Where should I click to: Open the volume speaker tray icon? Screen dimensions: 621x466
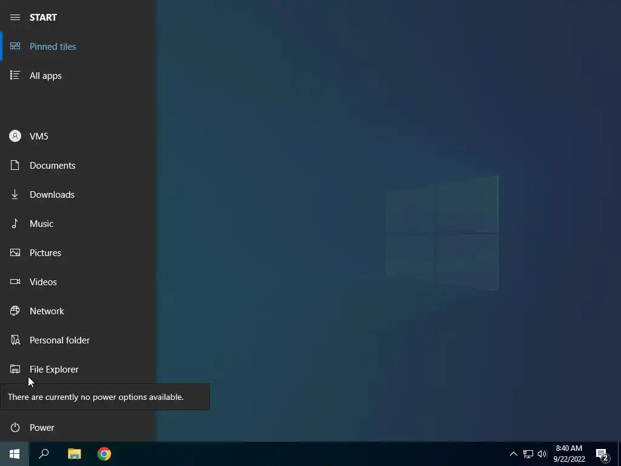pos(542,454)
